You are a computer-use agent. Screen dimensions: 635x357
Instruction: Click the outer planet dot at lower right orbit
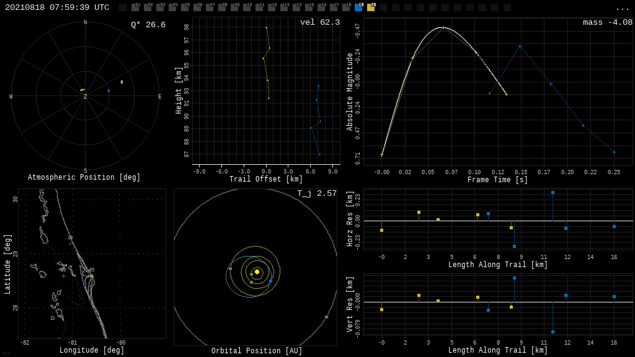[x=326, y=317]
